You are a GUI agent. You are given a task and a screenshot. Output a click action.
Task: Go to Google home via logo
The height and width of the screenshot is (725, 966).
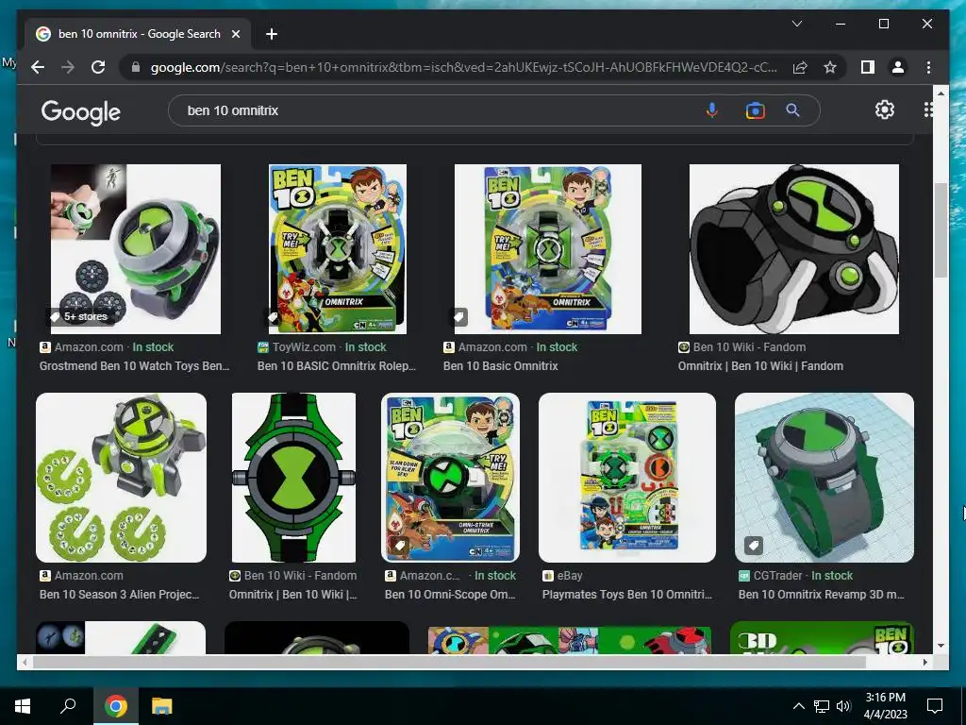click(81, 111)
